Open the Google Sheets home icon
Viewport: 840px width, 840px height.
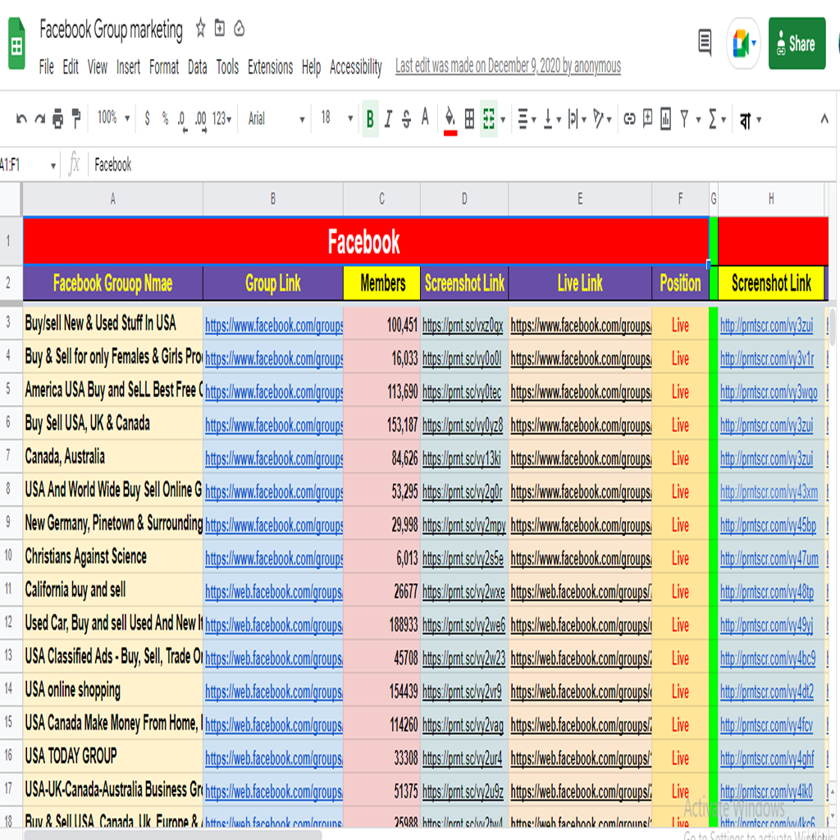pyautogui.click(x=16, y=43)
